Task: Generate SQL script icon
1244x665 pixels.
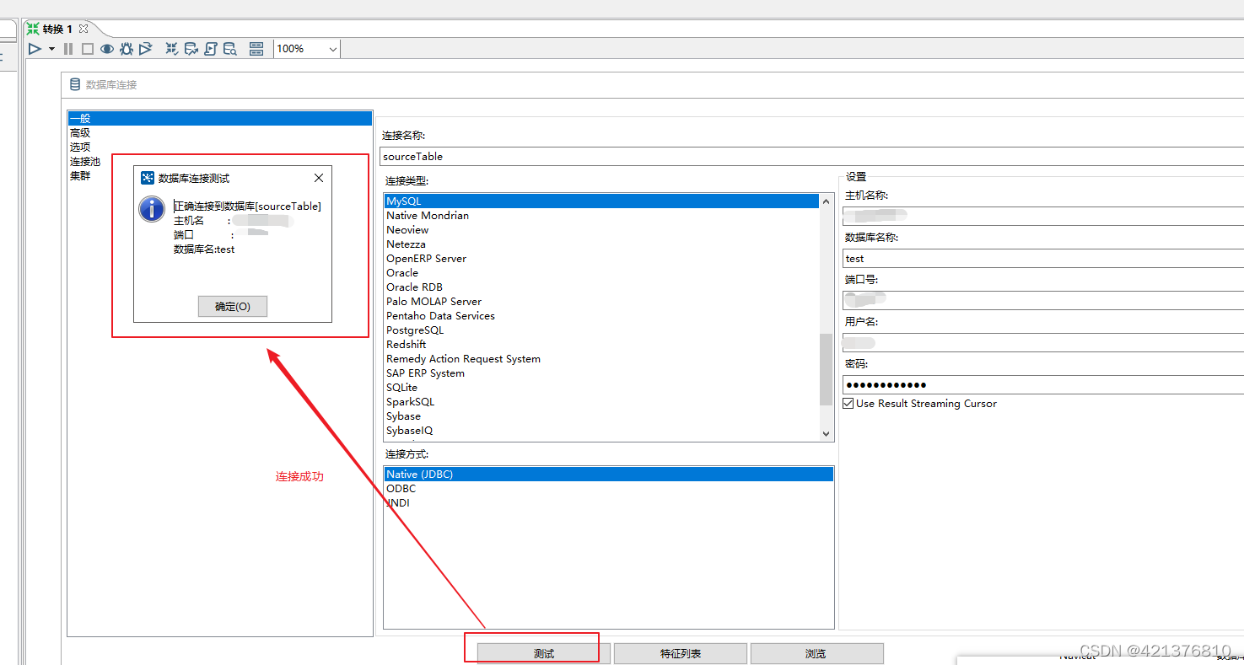Action: point(211,49)
